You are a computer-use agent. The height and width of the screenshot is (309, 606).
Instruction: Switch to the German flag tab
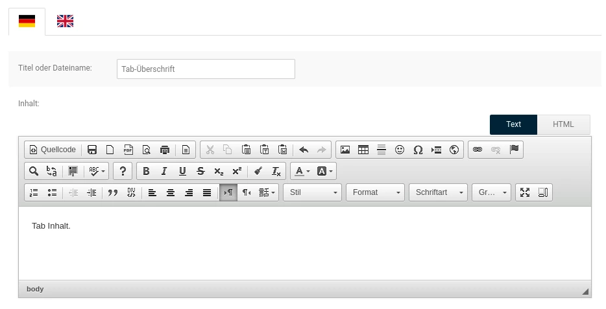click(27, 21)
